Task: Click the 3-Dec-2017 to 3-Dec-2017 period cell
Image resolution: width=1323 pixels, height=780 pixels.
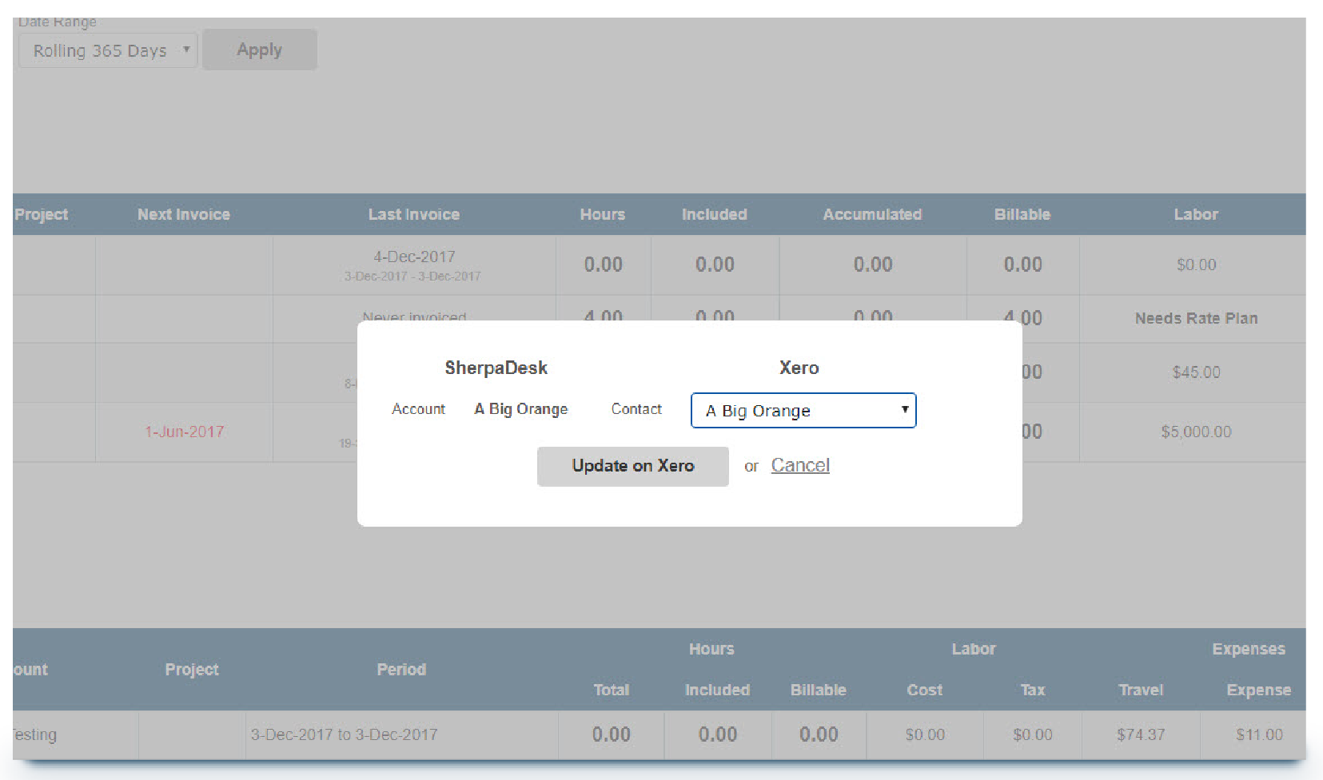Action: tap(344, 734)
